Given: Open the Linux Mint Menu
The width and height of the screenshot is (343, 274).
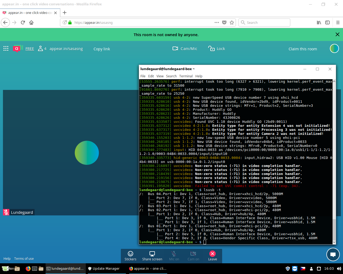Looking at the screenshot, I should coord(8,268).
